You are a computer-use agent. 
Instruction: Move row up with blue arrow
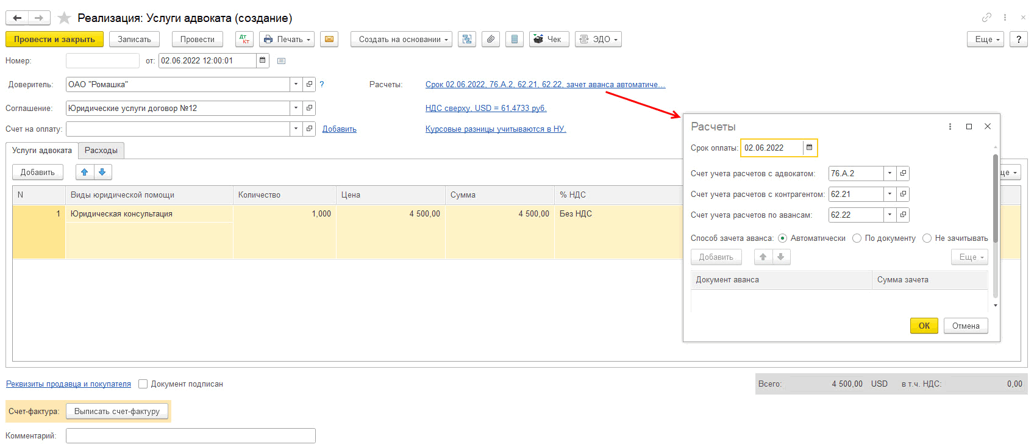click(x=85, y=172)
